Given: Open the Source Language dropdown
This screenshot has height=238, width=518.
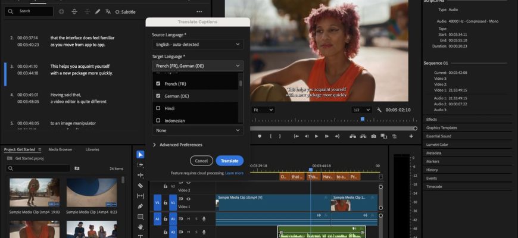Looking at the screenshot, I should 197,44.
